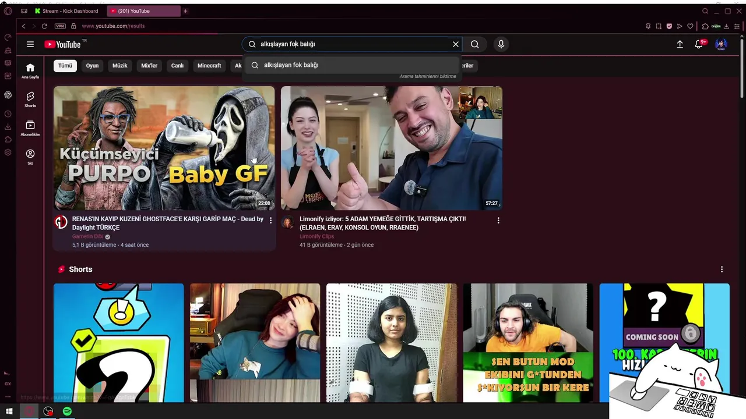Open the browser snapshot capture icon
This screenshot has width=746, height=419.
(x=659, y=26)
